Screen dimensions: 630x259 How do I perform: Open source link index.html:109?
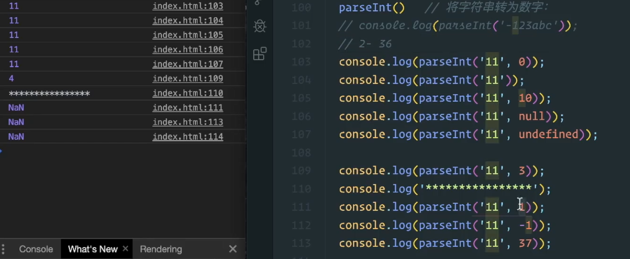188,78
